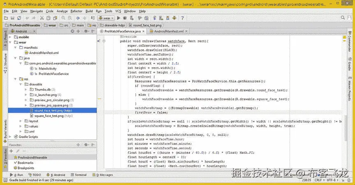Image resolution: width=355 pixels, height=185 pixels.
Task: Navigate back with the blue arrow icon
Action: (x=78, y=18)
